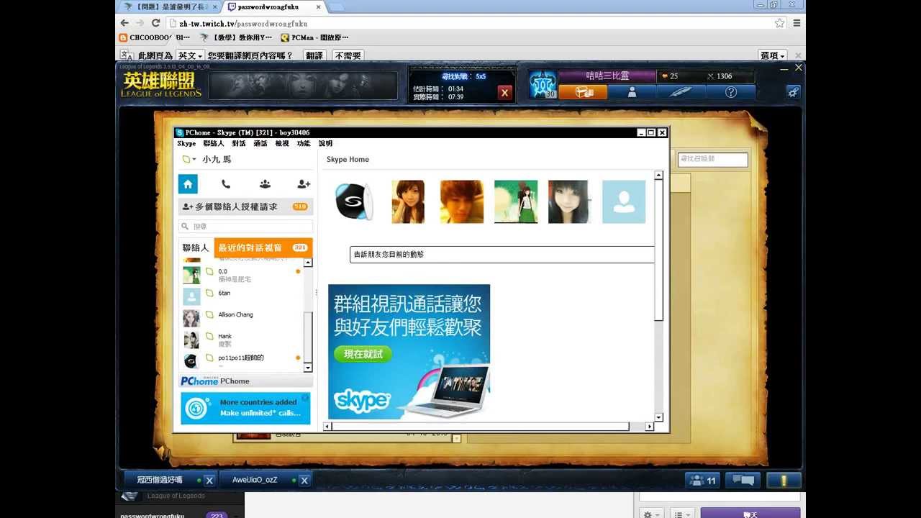Viewport: 921px width, 518px height.
Task: Open the League friends list icon showing 11
Action: 703,481
